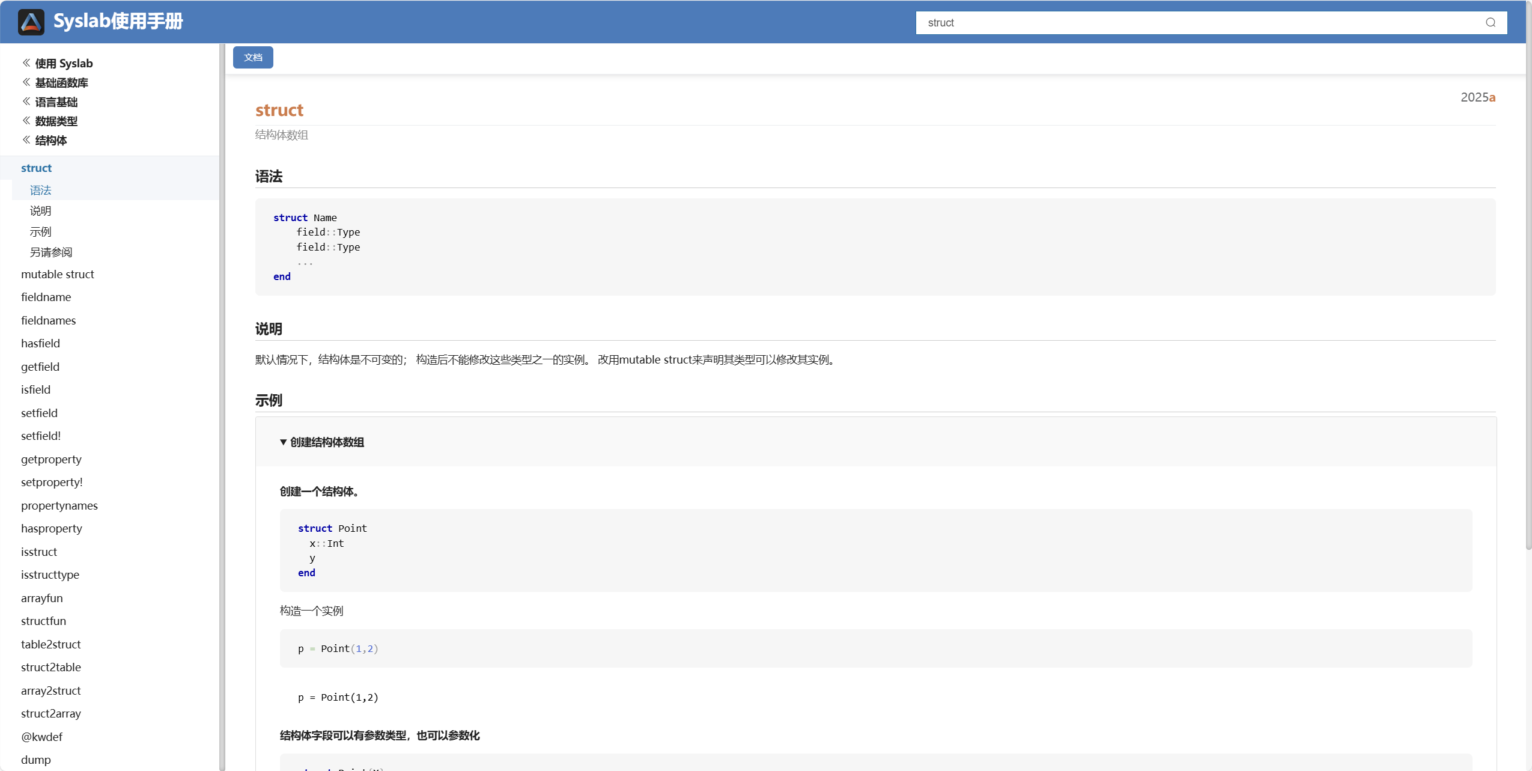Open the fieldnames page
Viewport: 1532px width, 771px height.
[x=48, y=321]
